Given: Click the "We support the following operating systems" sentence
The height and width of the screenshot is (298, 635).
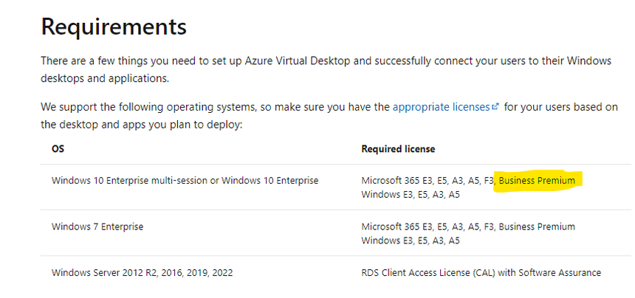Looking at the screenshot, I should click(148, 107).
